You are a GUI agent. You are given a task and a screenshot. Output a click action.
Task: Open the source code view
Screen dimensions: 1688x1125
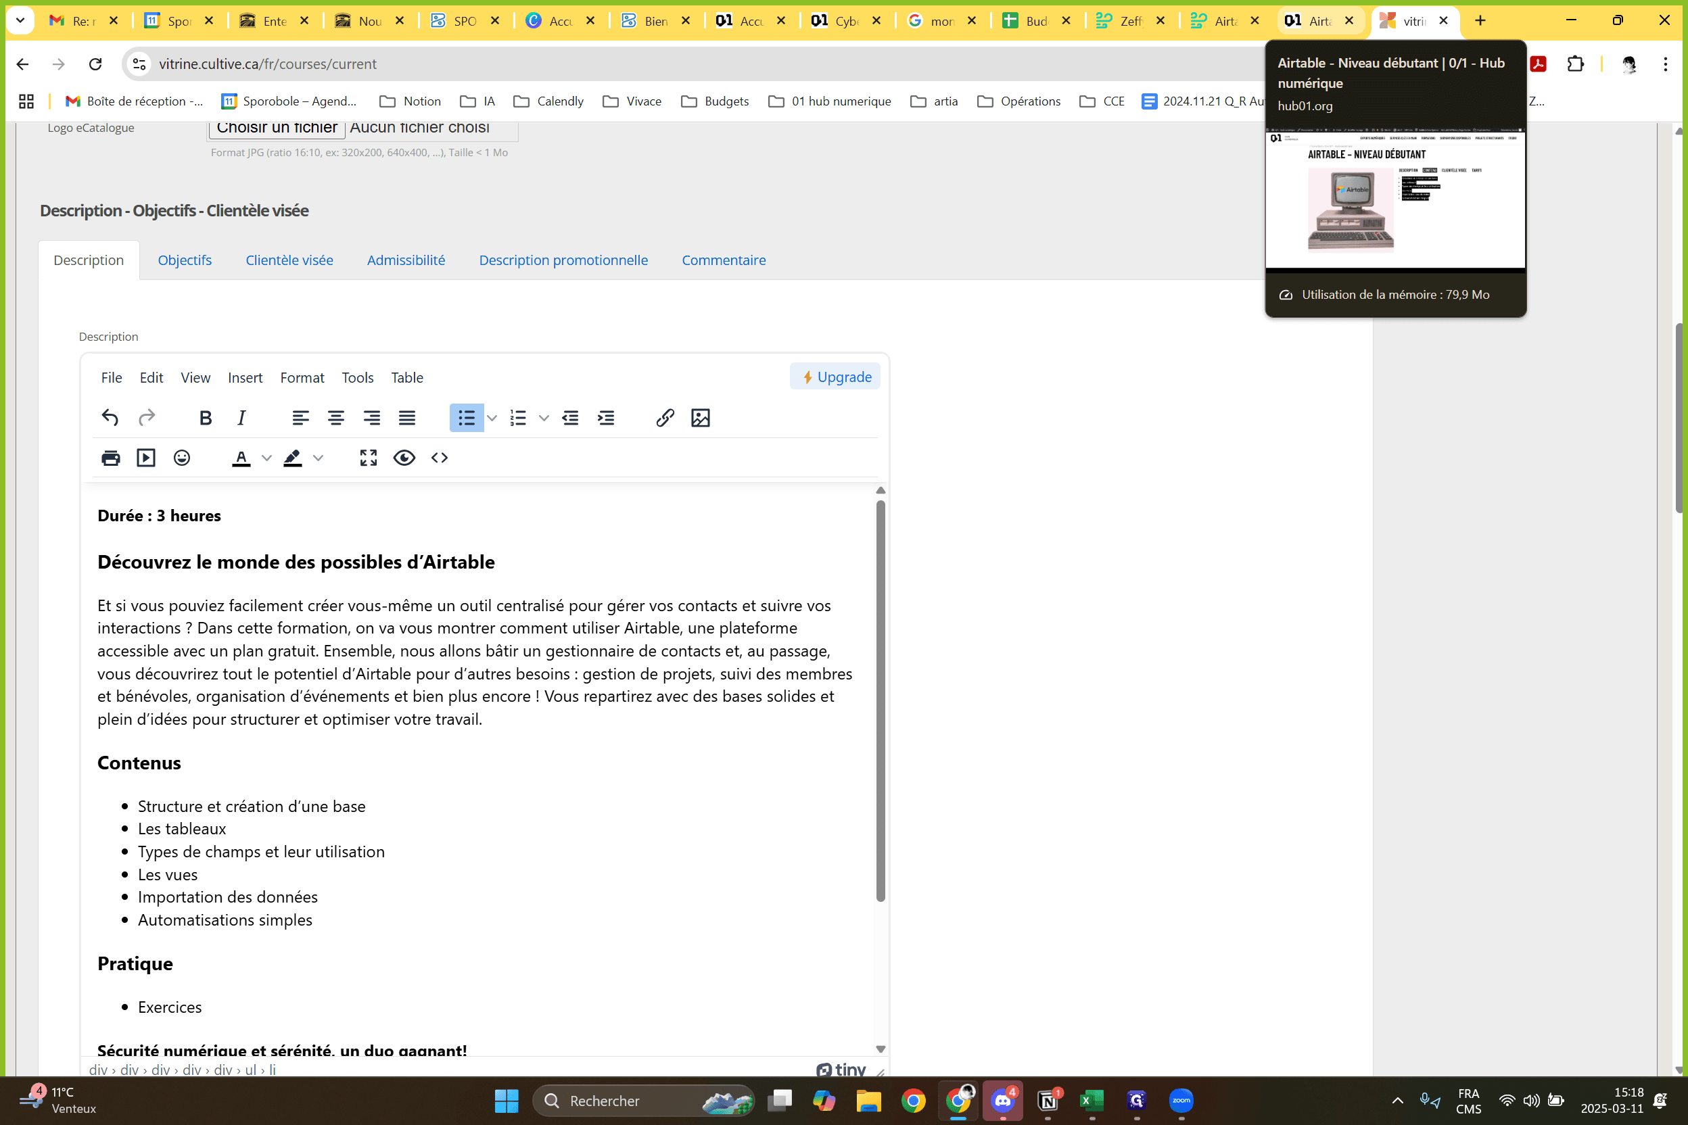[440, 458]
